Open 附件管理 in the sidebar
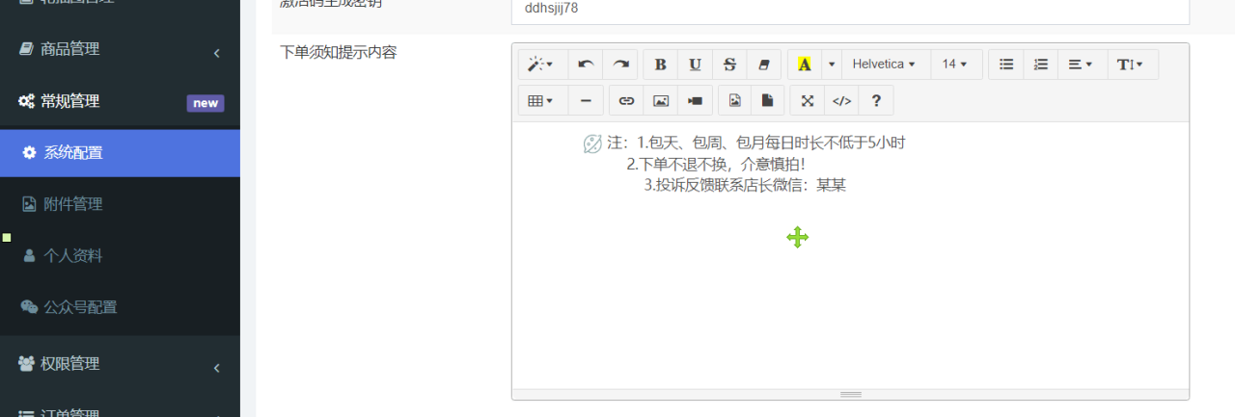This screenshot has height=417, width=1235. [x=73, y=204]
